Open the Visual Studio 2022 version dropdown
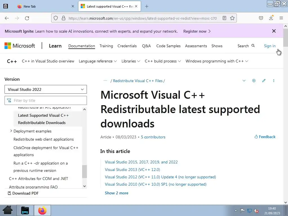Screen dimensions: 288x216 pos(46,89)
